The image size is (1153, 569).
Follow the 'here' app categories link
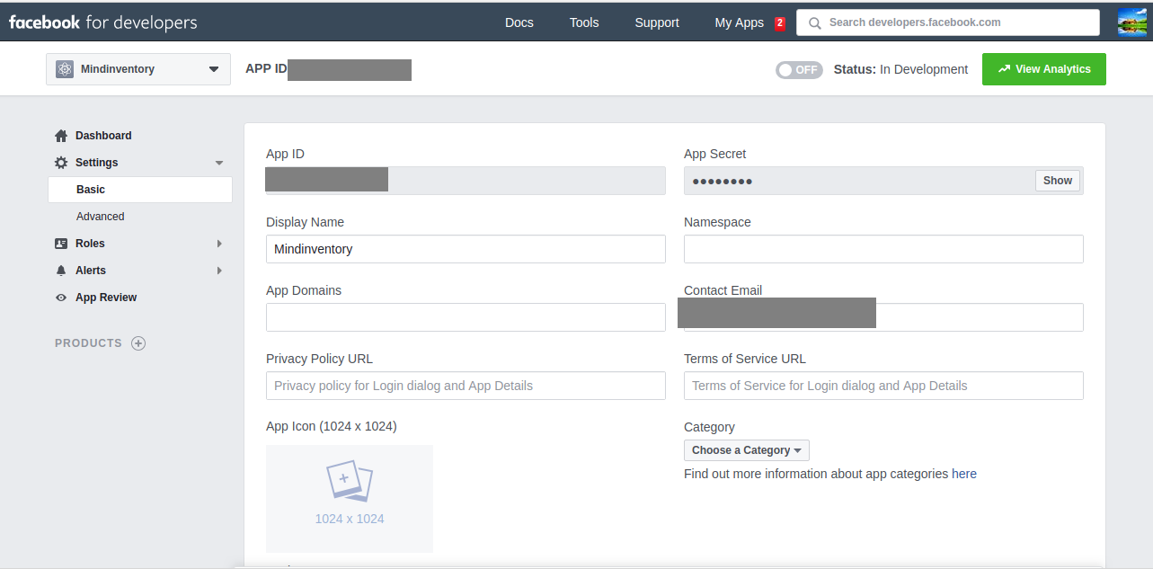pyautogui.click(x=964, y=474)
